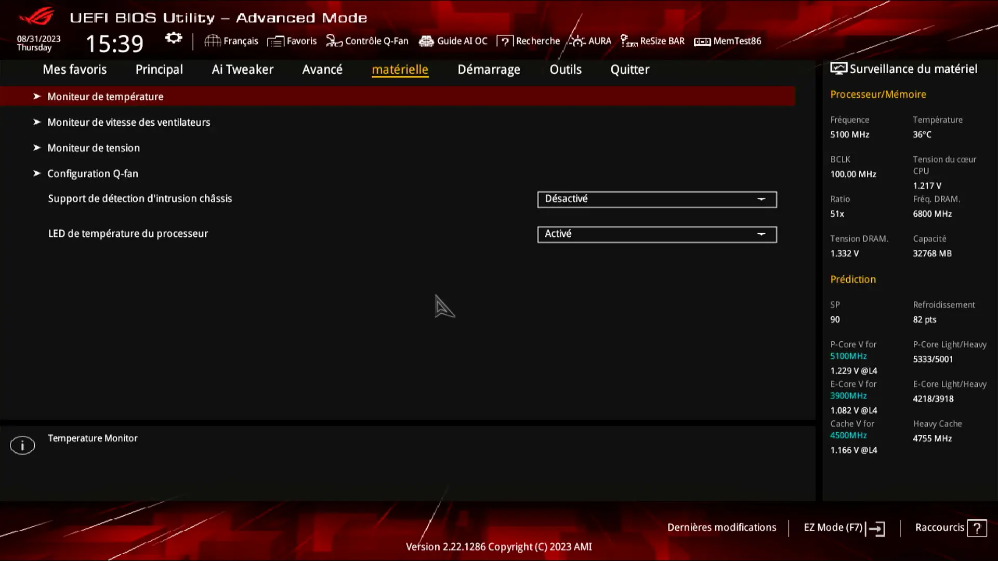Click the 15:39 clock
This screenshot has height=561, width=998.
tap(114, 44)
